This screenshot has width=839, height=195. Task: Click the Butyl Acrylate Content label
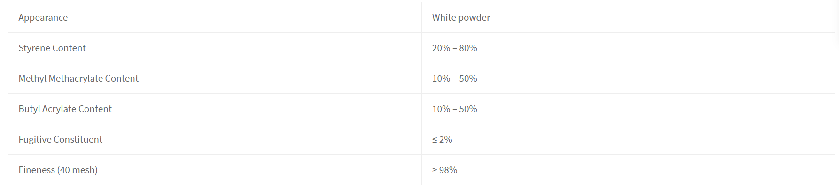click(65, 109)
